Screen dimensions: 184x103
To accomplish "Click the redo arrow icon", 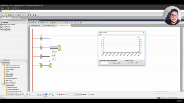I will tap(25, 15).
